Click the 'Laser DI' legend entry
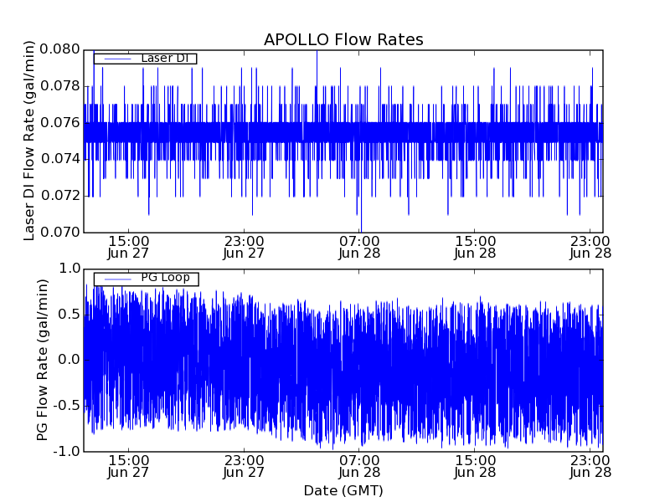Image resolution: width=670 pixels, height=502 pixels. pyautogui.click(x=145, y=58)
